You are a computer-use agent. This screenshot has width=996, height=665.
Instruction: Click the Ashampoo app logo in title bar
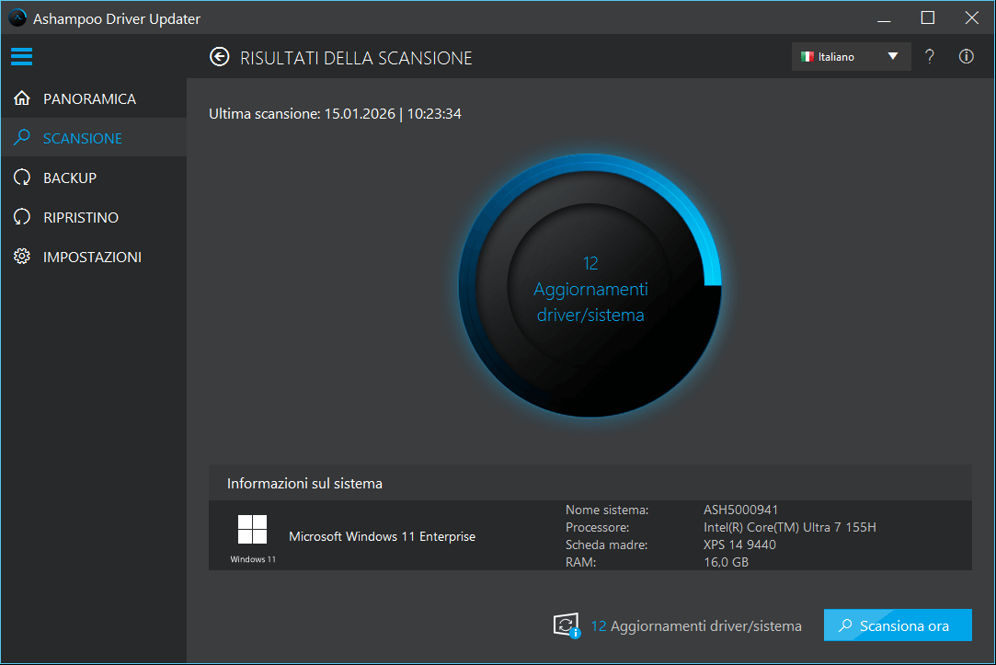pyautogui.click(x=17, y=18)
